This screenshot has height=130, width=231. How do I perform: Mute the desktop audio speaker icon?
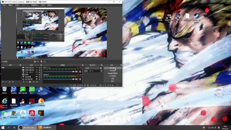[77, 79]
